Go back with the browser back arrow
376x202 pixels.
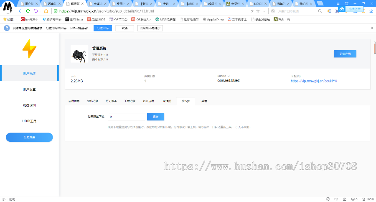(x=20, y=11)
